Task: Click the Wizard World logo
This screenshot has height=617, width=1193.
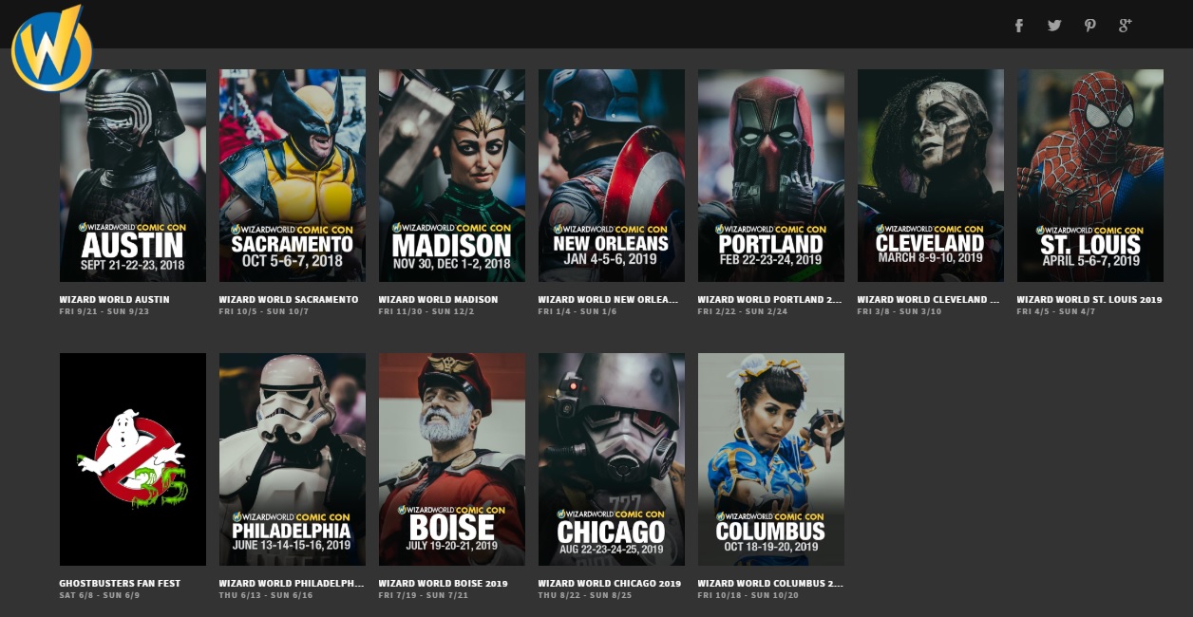Action: [x=51, y=48]
